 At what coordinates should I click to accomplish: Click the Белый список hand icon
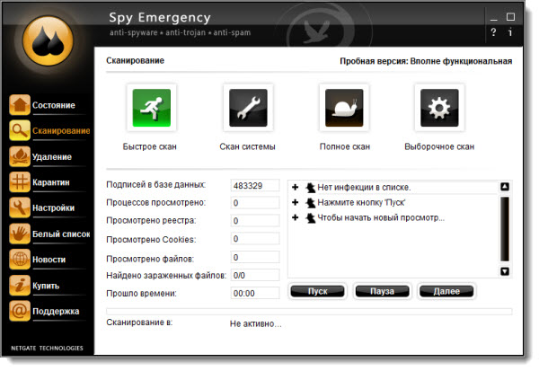(20, 234)
